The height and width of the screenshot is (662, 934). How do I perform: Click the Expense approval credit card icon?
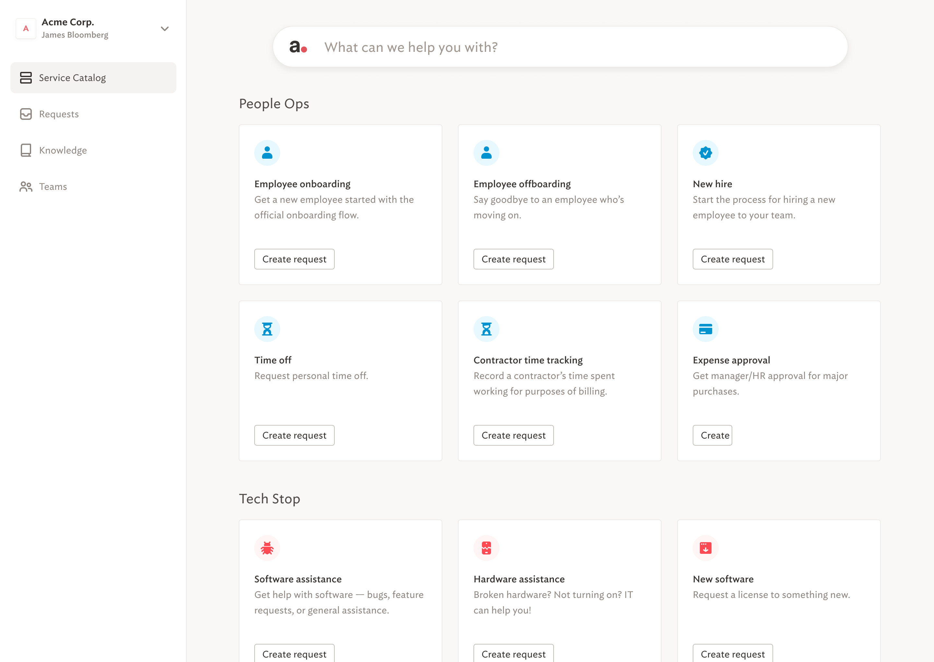pyautogui.click(x=705, y=329)
